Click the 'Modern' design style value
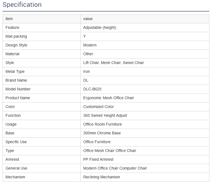The width and height of the screenshot is (211, 183). pyautogui.click(x=90, y=45)
